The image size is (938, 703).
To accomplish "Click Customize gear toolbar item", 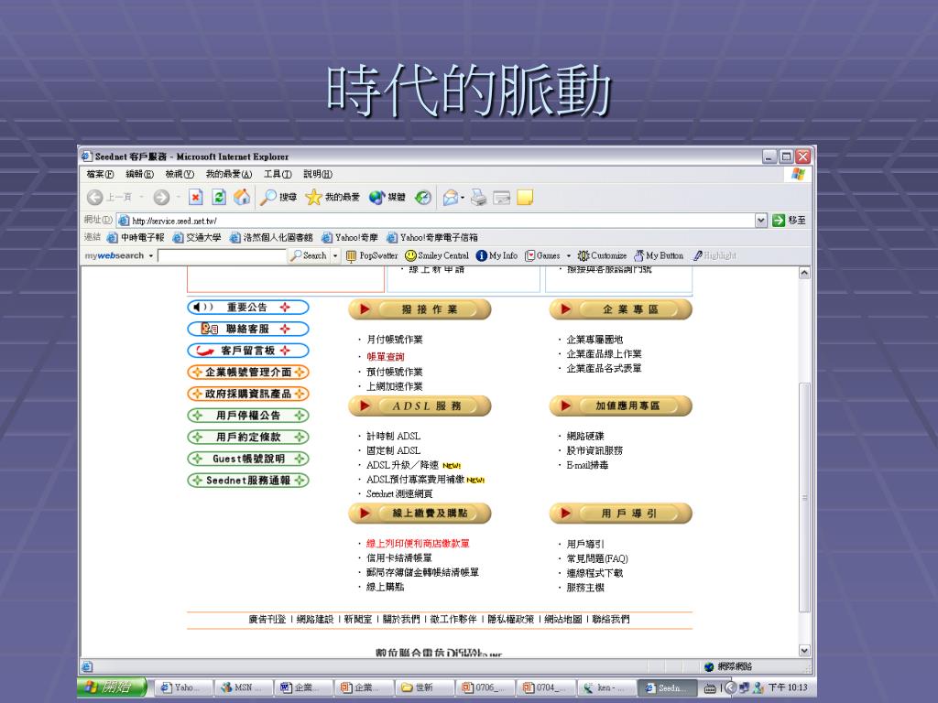I will coord(602,255).
